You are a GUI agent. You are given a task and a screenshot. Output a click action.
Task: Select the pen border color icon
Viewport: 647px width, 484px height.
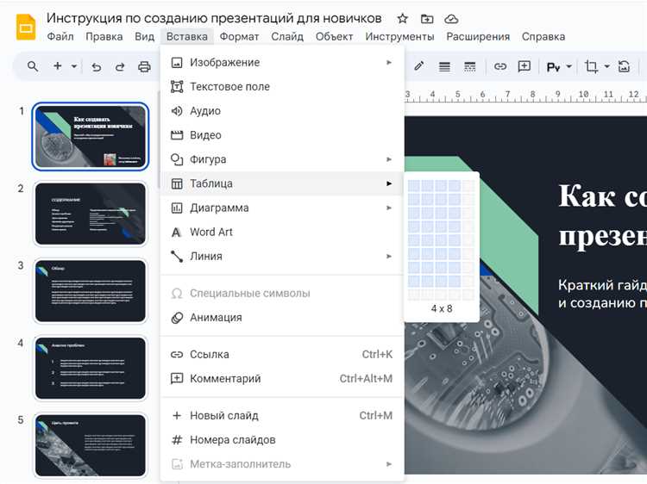tap(419, 66)
